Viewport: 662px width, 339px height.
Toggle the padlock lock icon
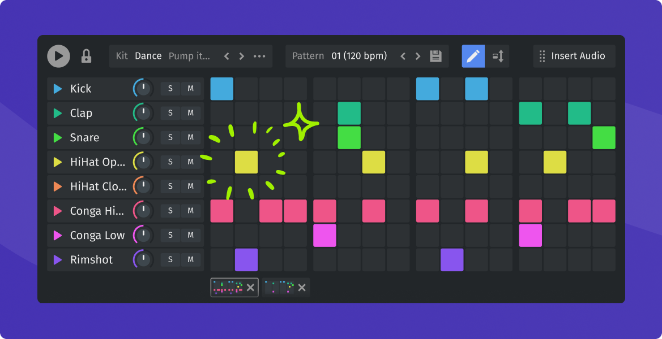pyautogui.click(x=86, y=56)
